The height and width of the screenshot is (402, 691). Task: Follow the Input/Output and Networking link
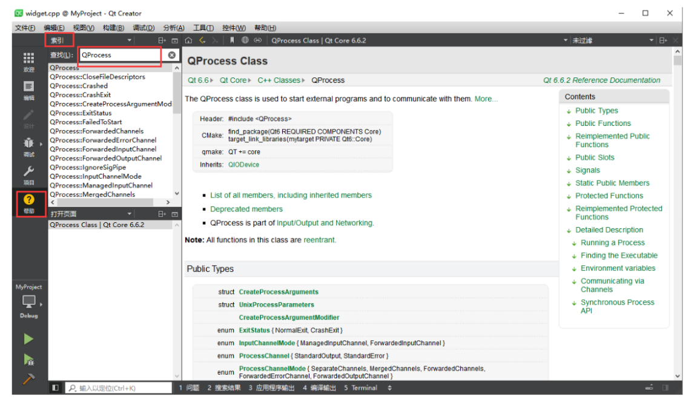pyautogui.click(x=325, y=223)
